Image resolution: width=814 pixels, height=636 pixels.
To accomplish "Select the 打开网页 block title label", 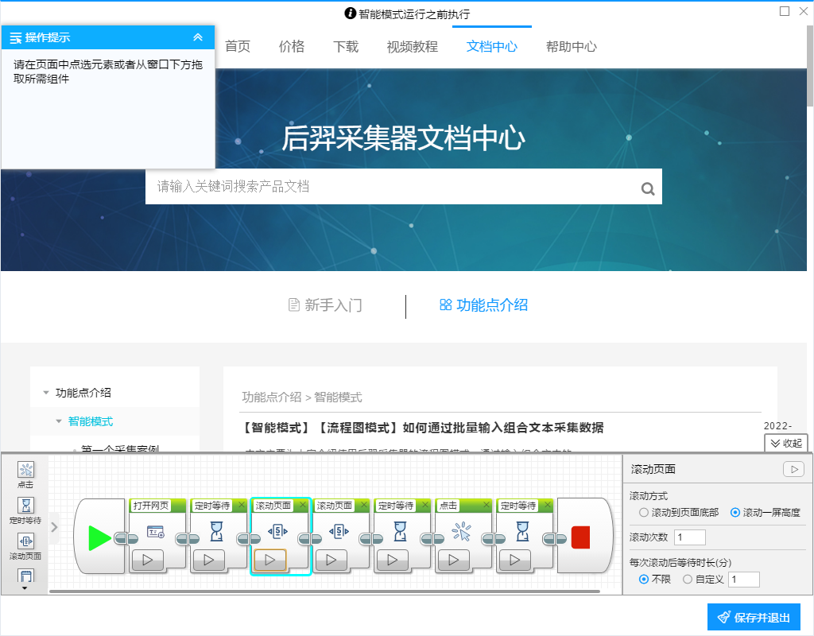I will (150, 505).
